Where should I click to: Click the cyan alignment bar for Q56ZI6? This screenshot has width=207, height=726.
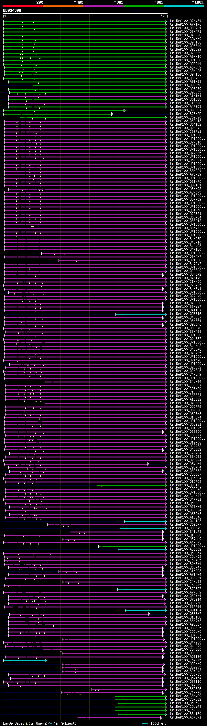(x=141, y=314)
